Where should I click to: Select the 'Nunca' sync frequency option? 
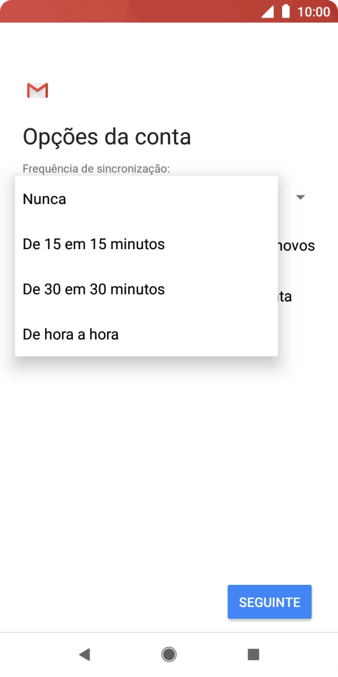tap(44, 198)
